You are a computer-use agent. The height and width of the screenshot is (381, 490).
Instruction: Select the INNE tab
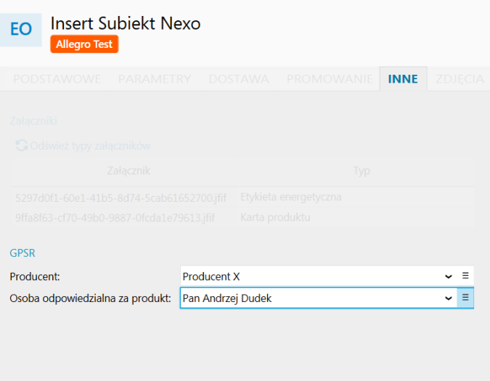[x=403, y=79]
